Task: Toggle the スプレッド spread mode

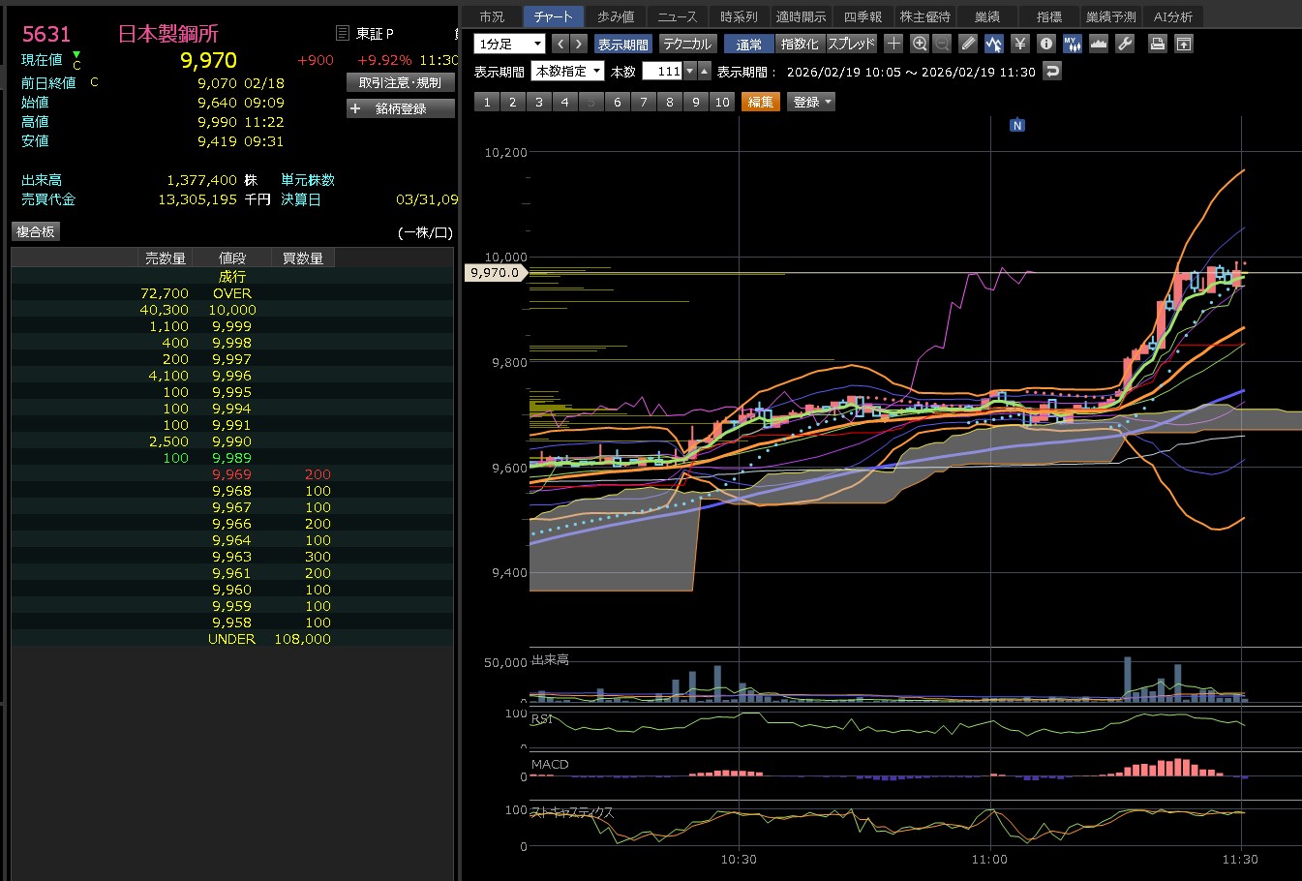Action: pyautogui.click(x=851, y=45)
